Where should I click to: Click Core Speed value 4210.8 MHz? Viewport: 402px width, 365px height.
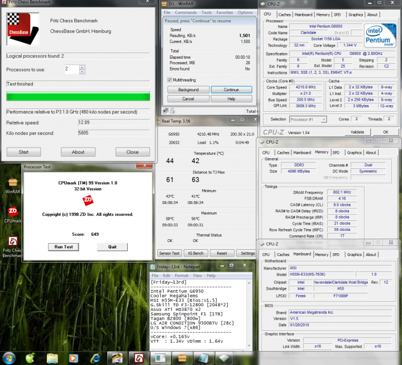pyautogui.click(x=305, y=87)
